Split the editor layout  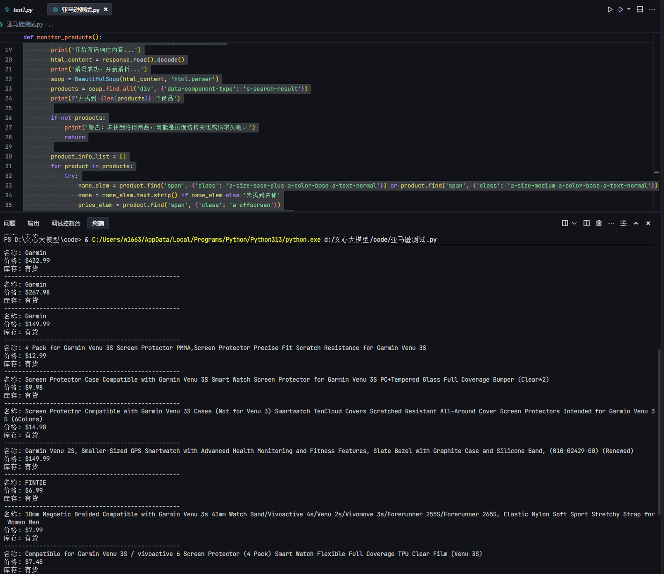click(640, 9)
